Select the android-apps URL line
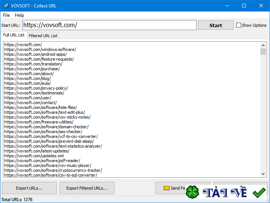The image size is (270, 203). click(36, 54)
